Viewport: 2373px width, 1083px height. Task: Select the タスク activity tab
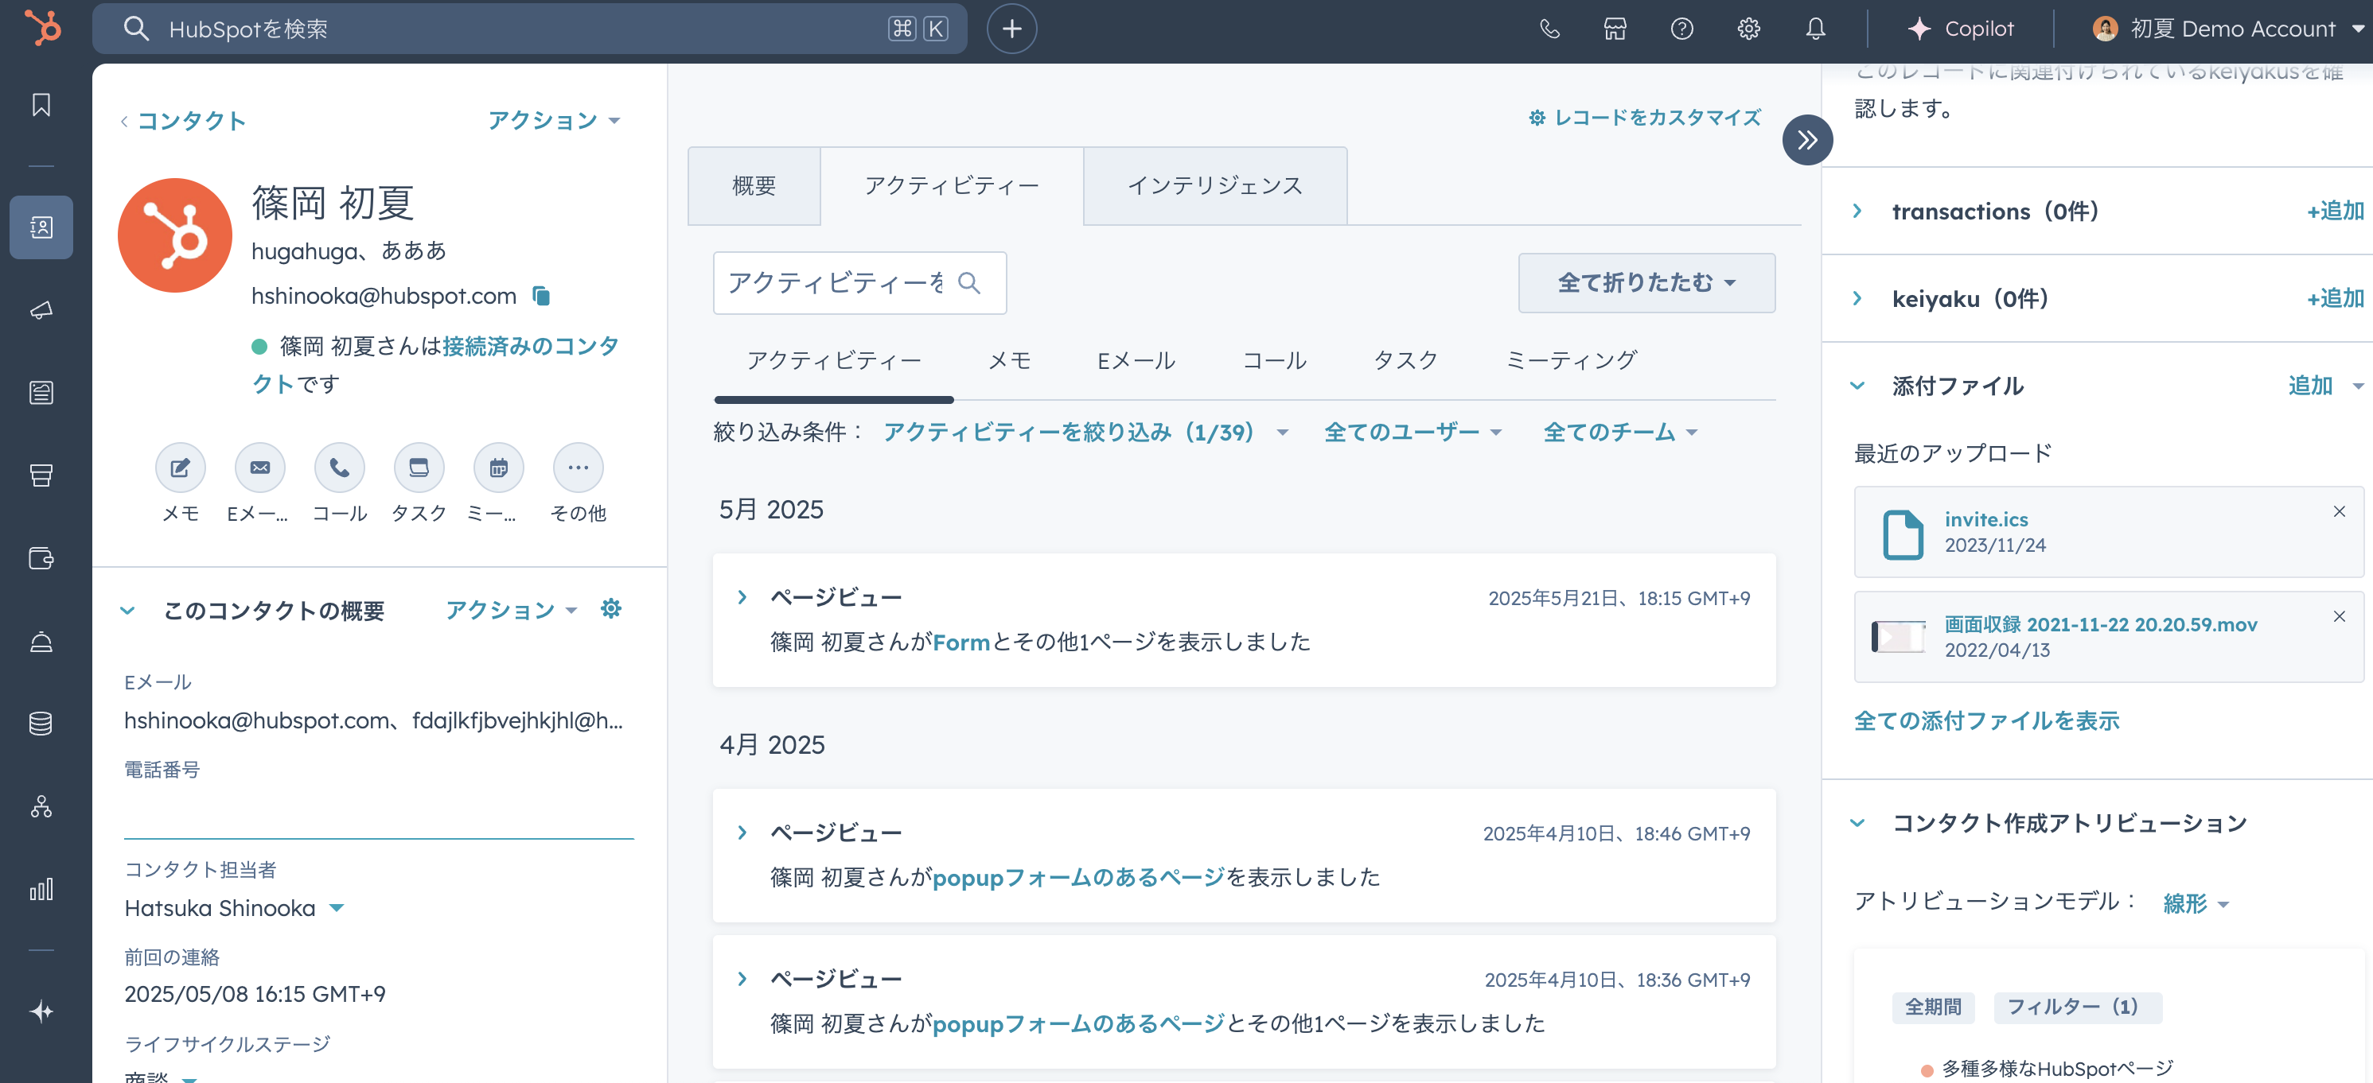1406,361
